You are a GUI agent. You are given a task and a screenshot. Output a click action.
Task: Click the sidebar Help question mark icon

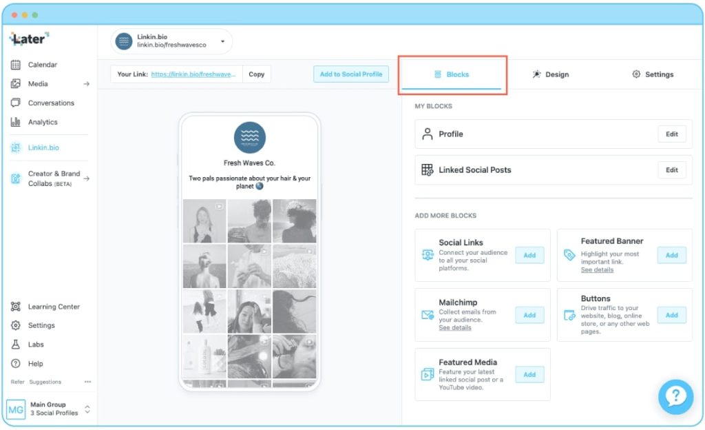[16, 364]
